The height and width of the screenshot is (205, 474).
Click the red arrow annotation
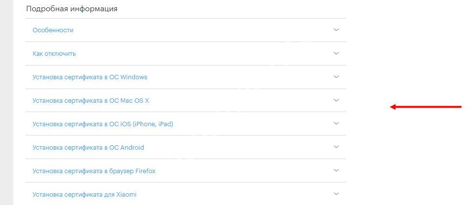point(425,107)
